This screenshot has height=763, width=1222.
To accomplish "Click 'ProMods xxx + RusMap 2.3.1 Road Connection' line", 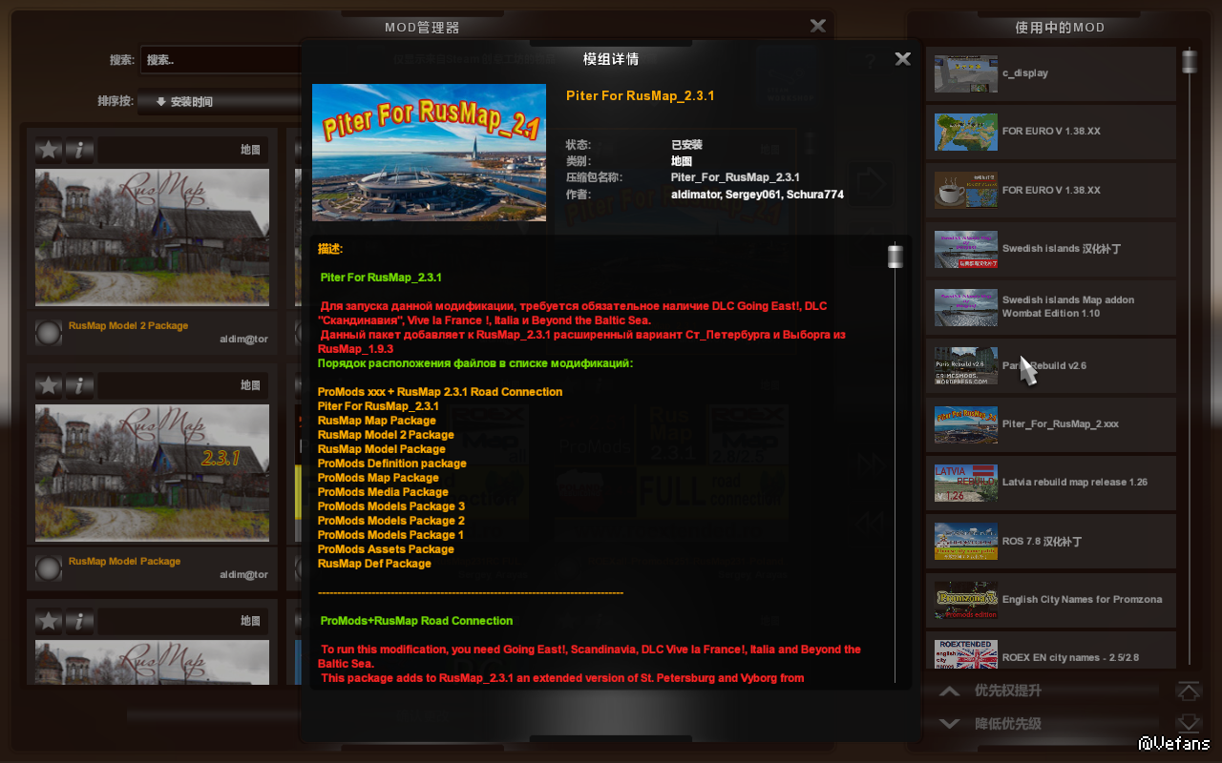I will [x=440, y=392].
